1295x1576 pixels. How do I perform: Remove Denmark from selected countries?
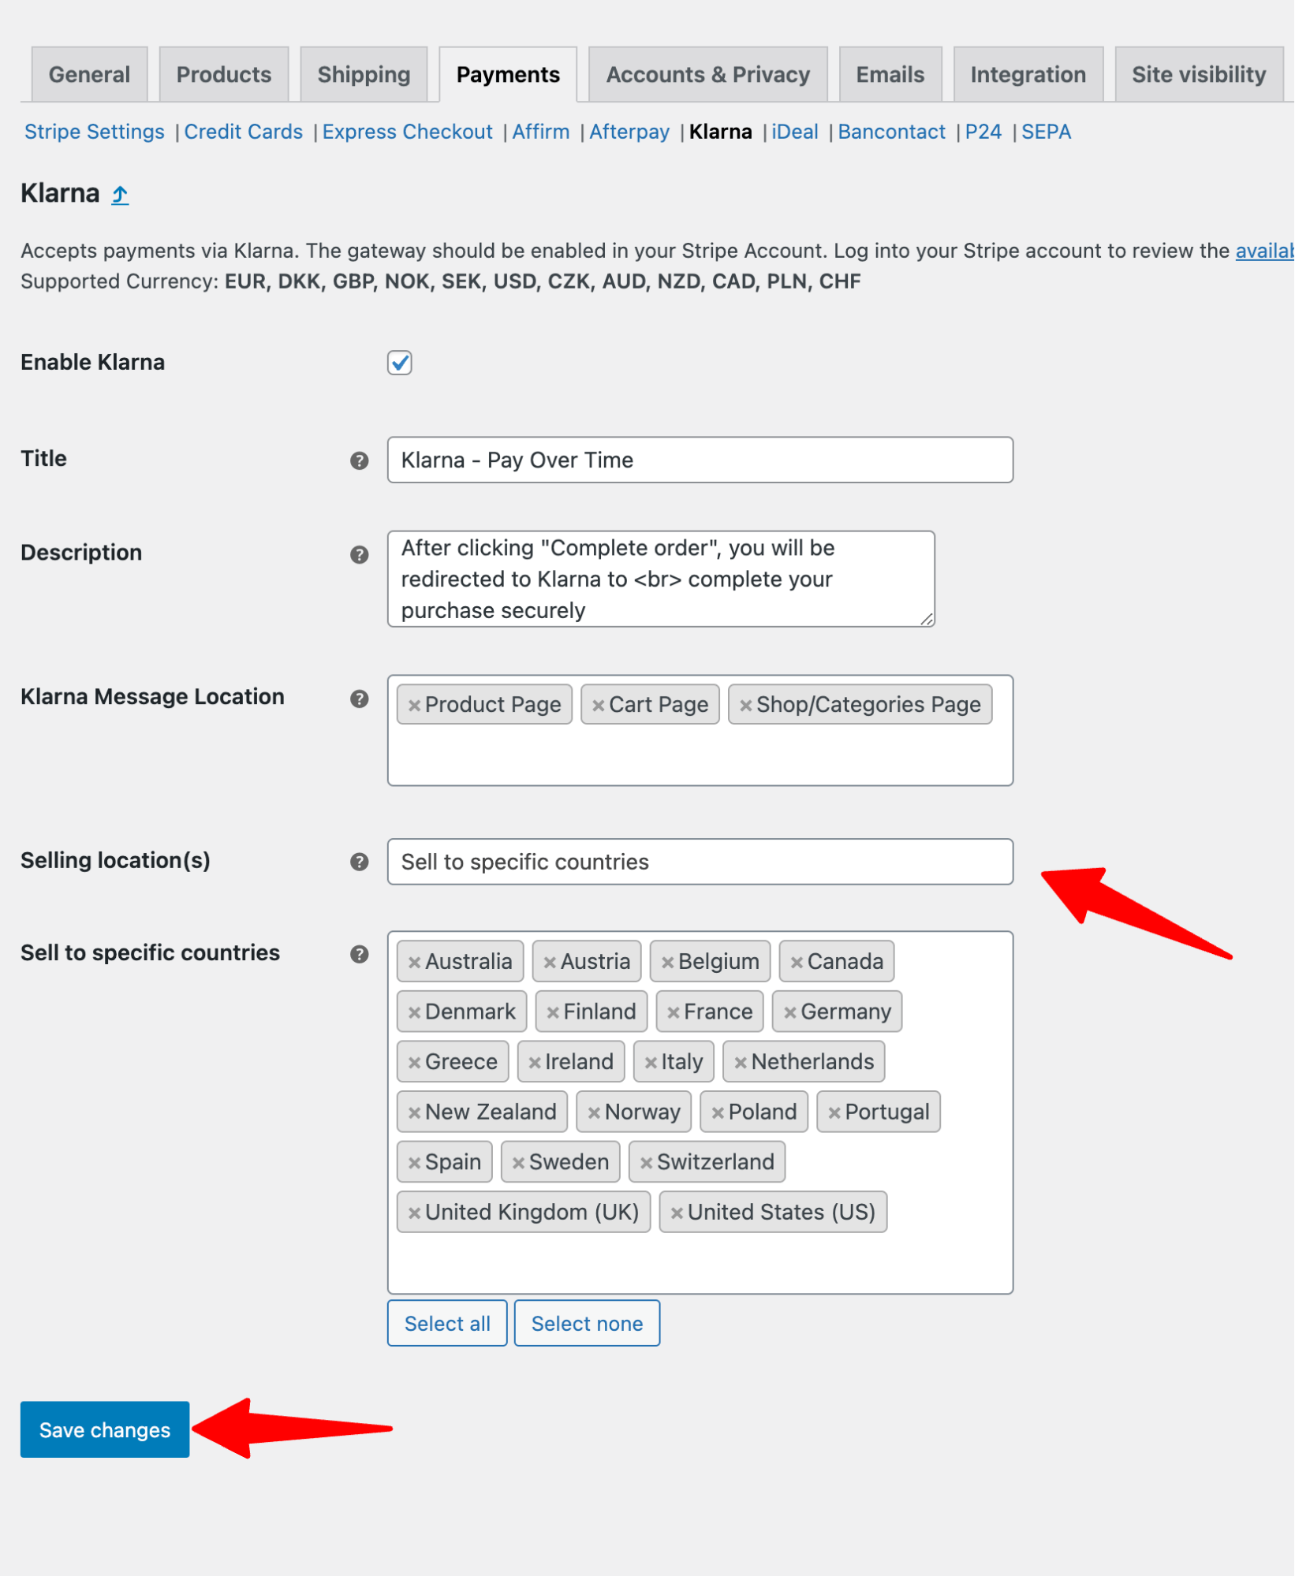tap(414, 1013)
